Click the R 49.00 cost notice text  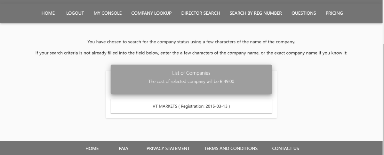191,81
